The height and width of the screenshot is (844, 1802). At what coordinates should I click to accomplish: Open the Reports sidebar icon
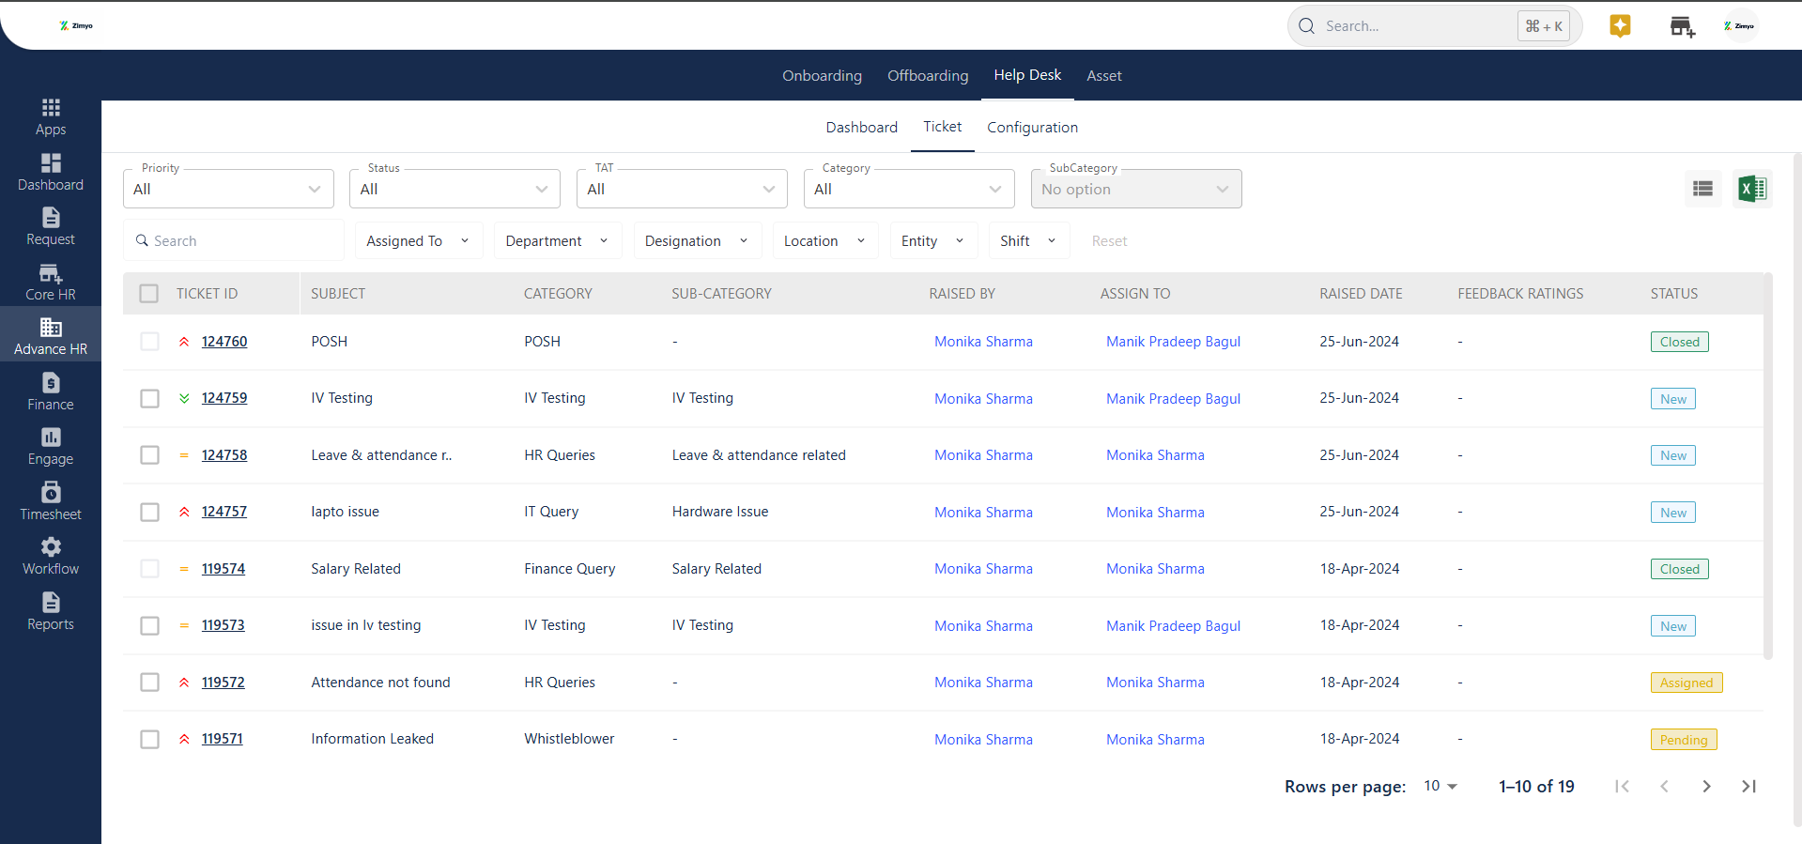pyautogui.click(x=51, y=602)
